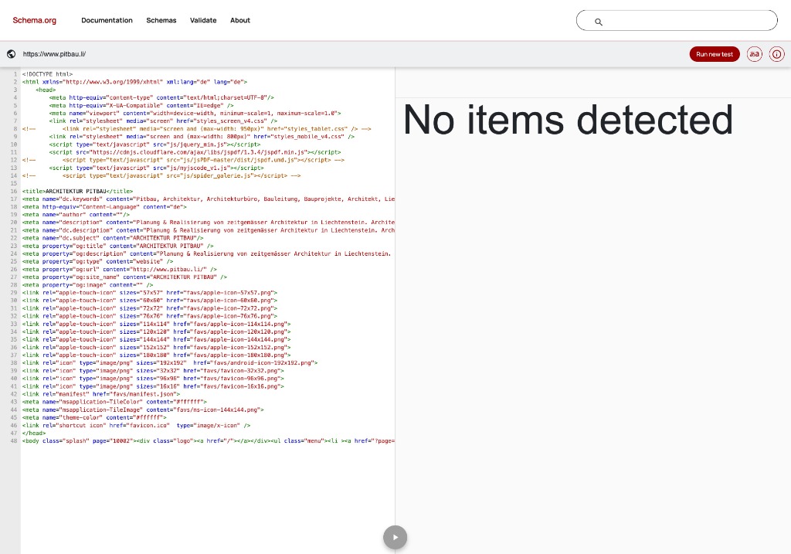Click the favs/manifest.json link line
Screen dimensions: 791x554
pyautogui.click(x=101, y=394)
